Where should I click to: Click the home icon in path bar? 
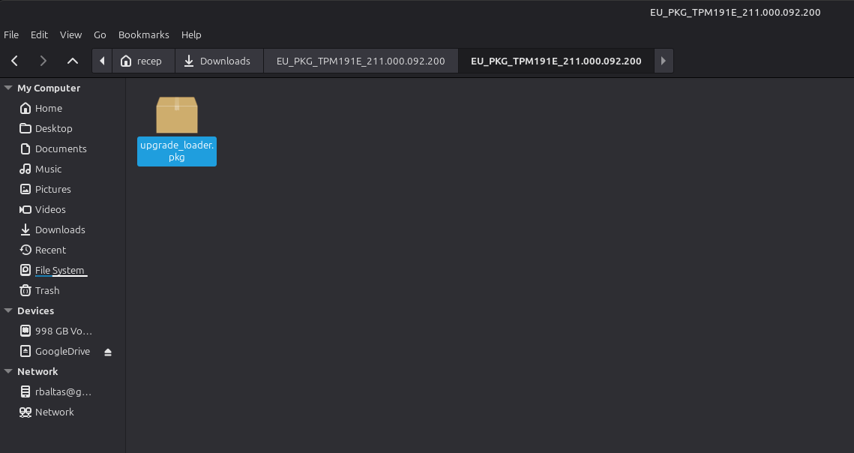[x=126, y=61]
